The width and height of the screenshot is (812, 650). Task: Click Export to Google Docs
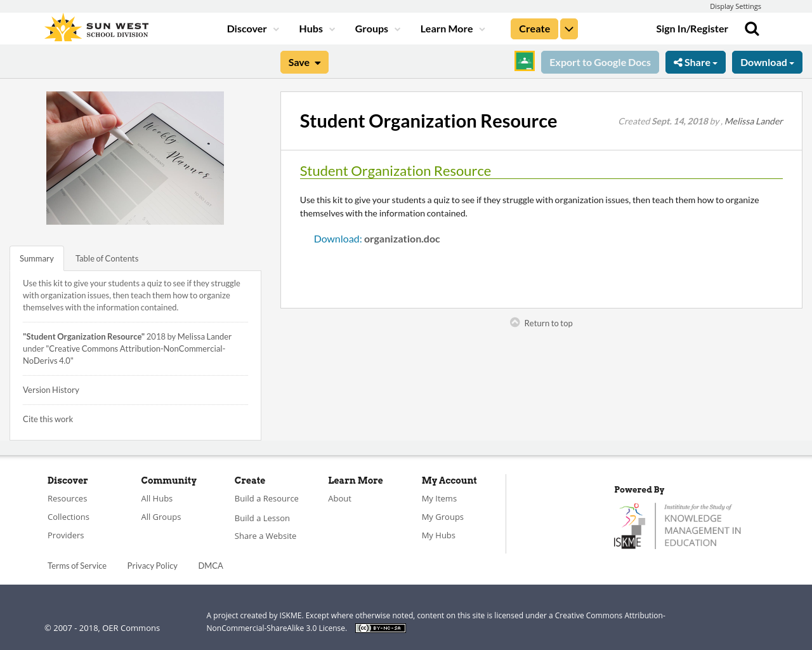(599, 61)
